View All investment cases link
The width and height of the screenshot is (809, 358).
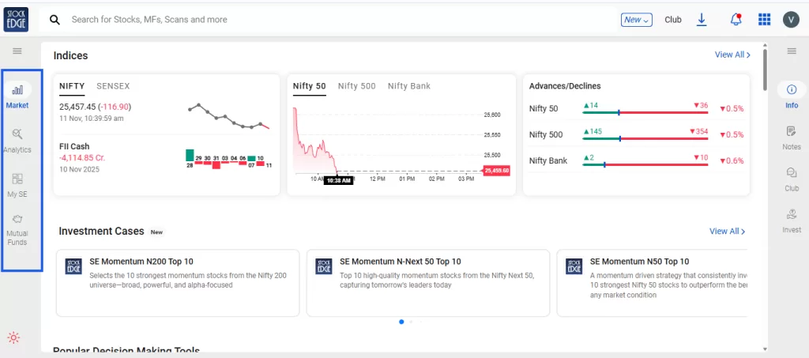tap(727, 231)
